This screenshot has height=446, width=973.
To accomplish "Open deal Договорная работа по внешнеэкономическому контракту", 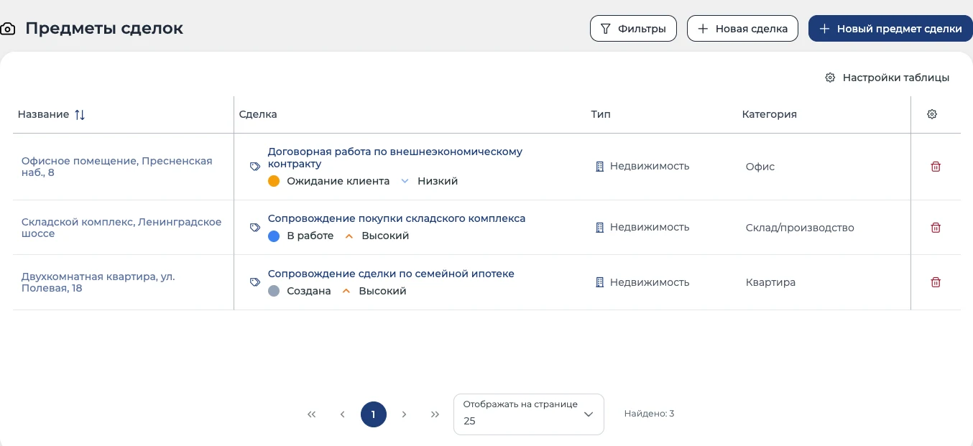I will click(395, 158).
